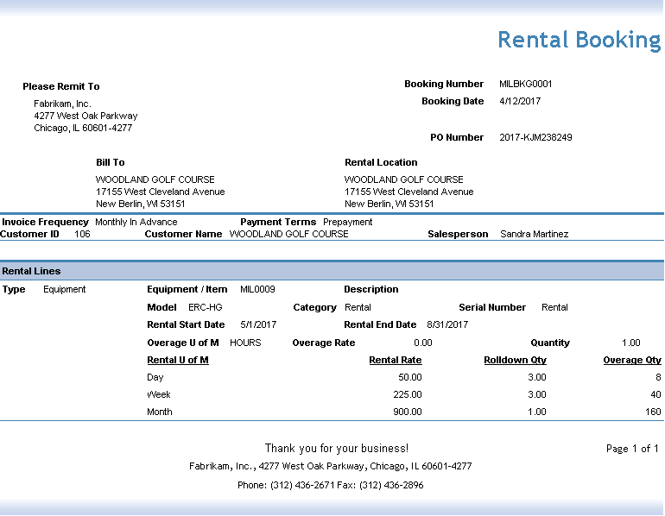Select the Week rental rate 225.00
The height and width of the screenshot is (516, 665).
pyautogui.click(x=408, y=394)
